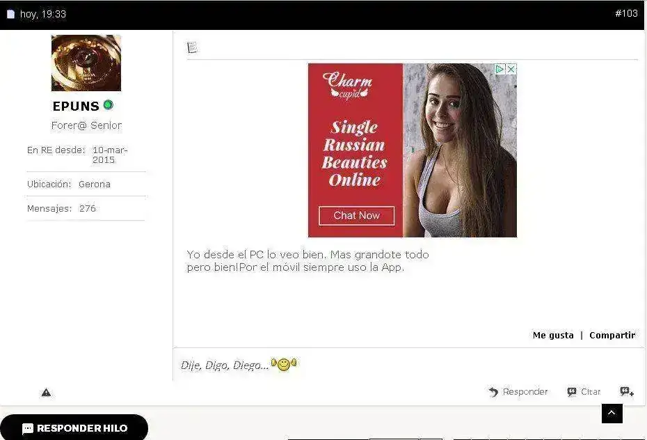
Task: Open EPUNS user profile via username
Action: click(x=76, y=107)
